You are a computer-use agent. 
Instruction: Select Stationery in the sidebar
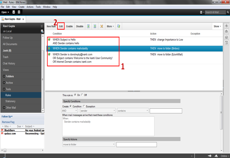(x=21, y=101)
